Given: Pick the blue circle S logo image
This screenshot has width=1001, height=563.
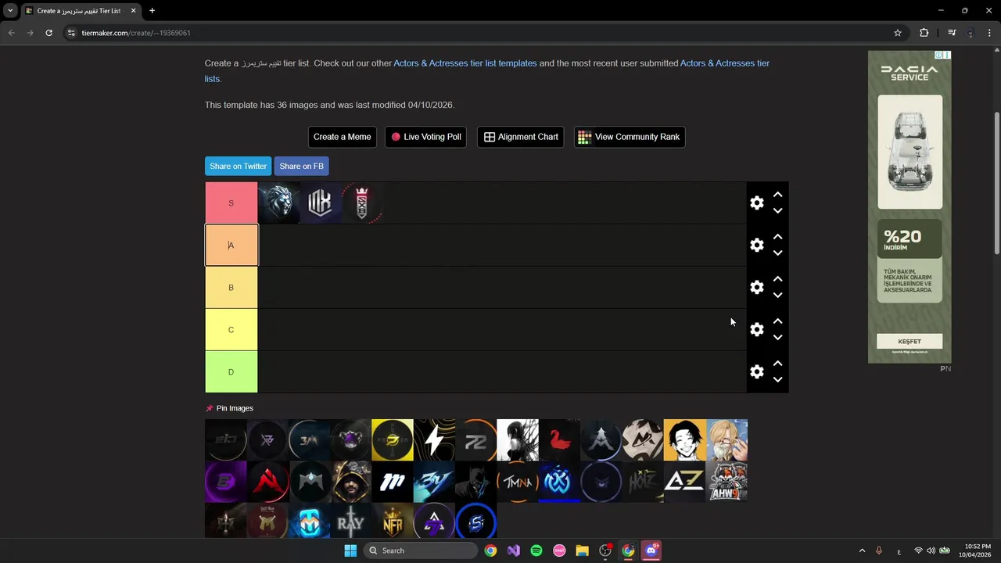Looking at the screenshot, I should 475,522.
